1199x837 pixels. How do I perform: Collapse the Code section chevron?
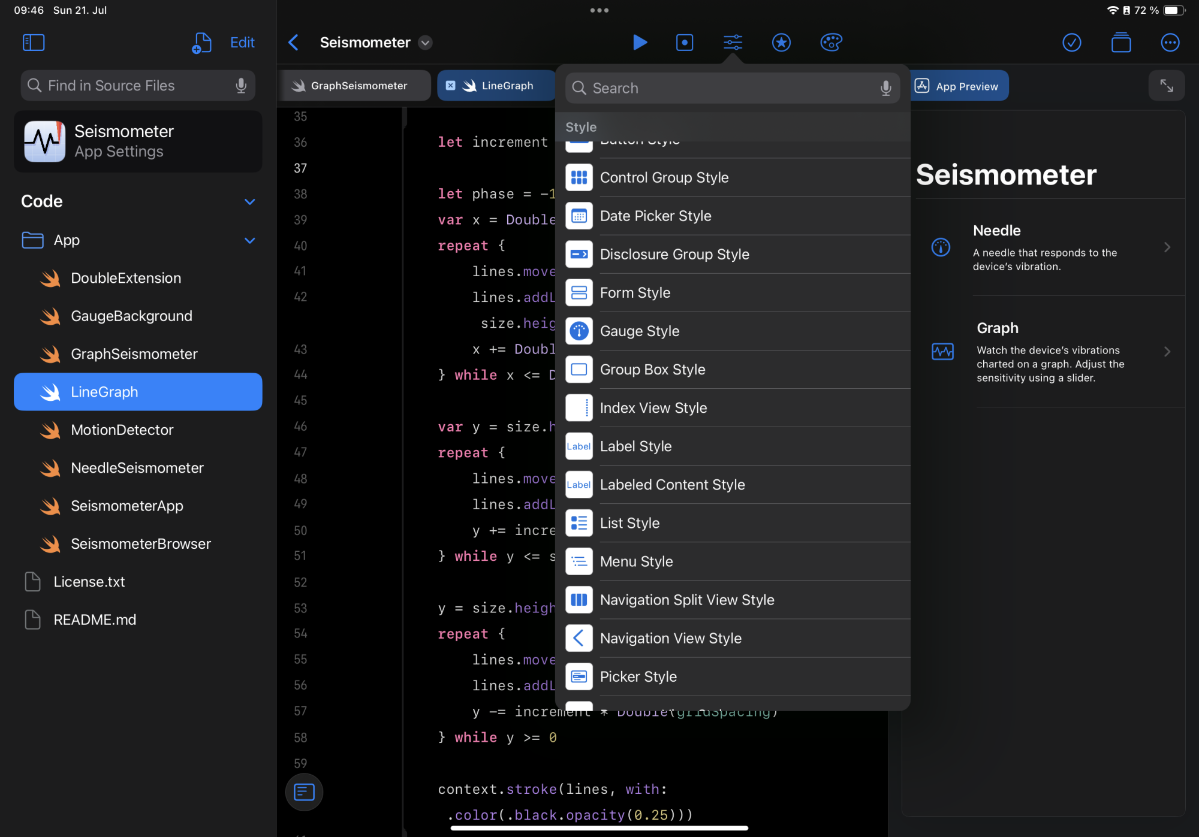(x=250, y=202)
